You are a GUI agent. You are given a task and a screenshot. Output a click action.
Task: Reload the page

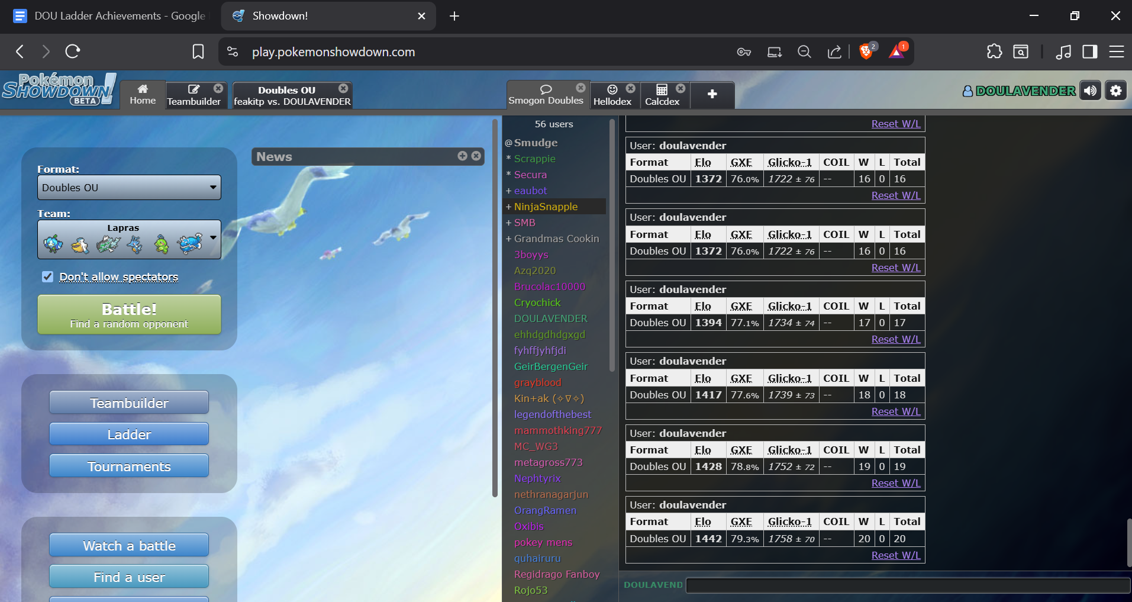coord(73,51)
